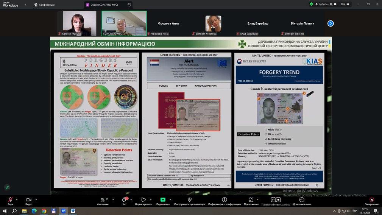Open Инструменты организатора host tools shield
The height and width of the screenshot is (215, 382).
tap(189, 200)
